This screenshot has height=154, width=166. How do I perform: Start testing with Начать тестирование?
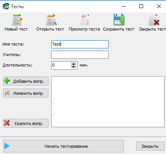click(63, 146)
